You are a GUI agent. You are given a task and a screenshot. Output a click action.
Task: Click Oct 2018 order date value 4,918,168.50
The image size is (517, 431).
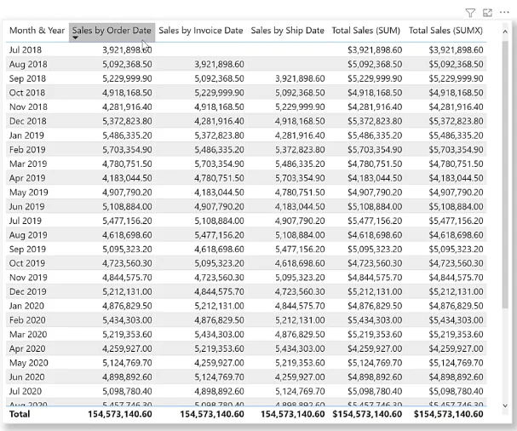coord(127,93)
